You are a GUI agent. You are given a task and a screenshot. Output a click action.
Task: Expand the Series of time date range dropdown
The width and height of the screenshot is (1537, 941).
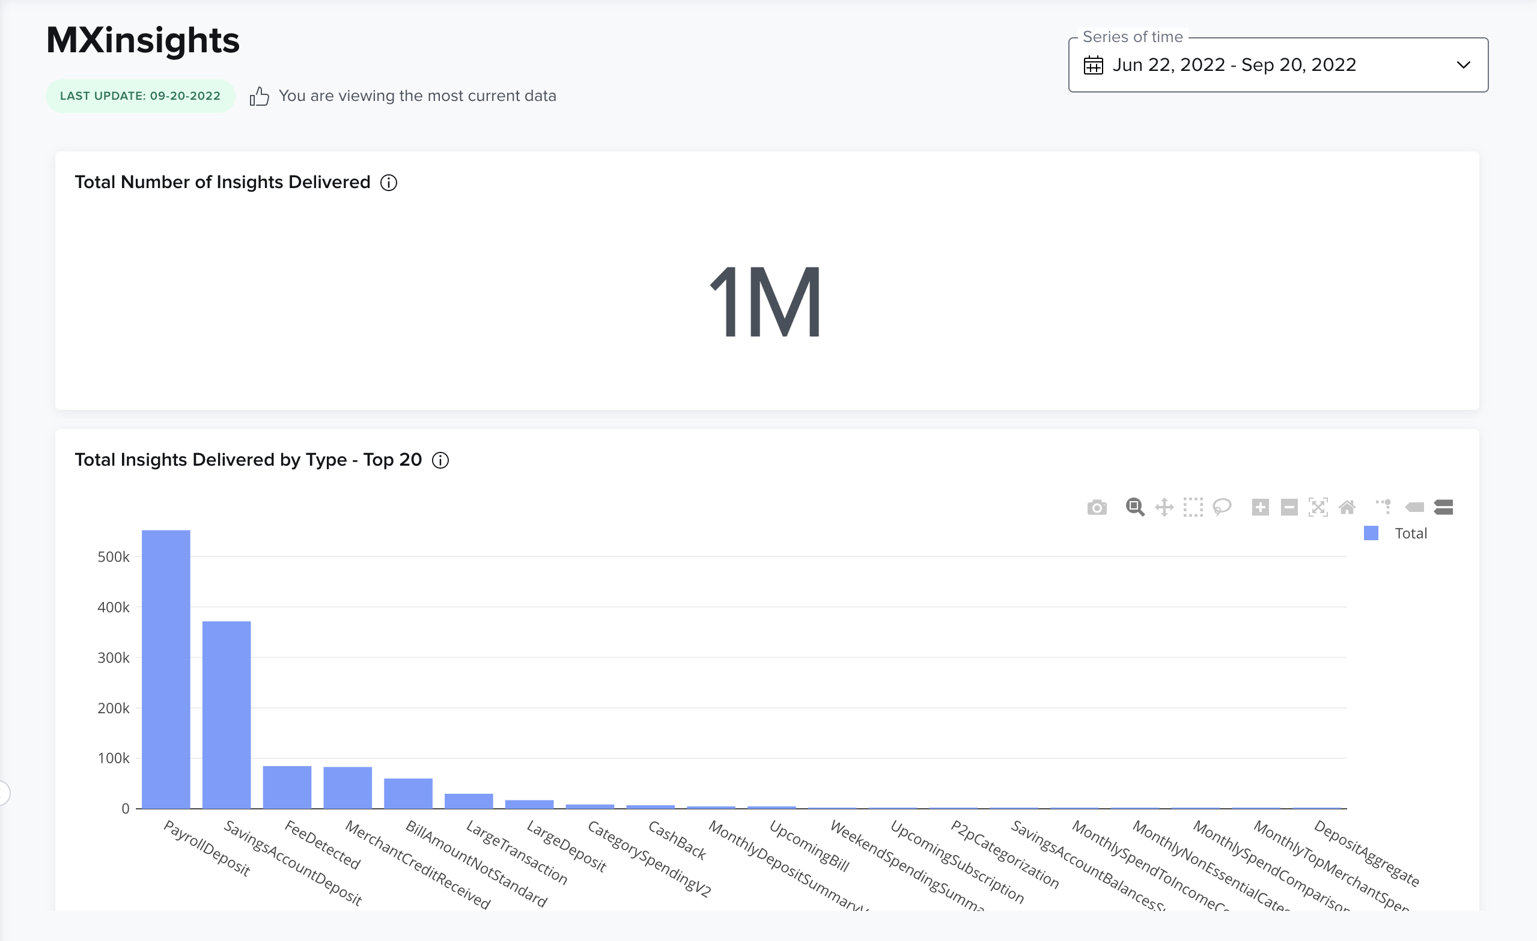[1462, 64]
